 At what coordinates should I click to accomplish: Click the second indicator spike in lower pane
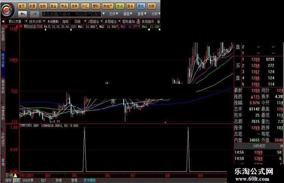[188, 149]
